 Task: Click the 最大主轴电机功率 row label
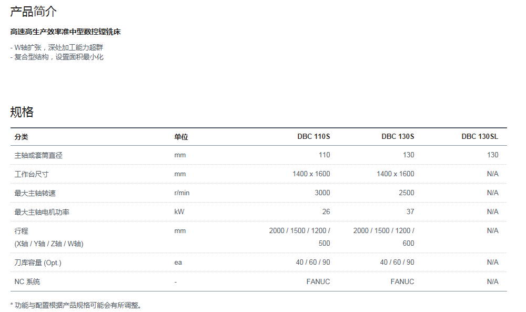tap(42, 212)
